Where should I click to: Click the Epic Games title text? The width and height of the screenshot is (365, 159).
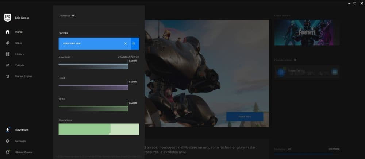click(x=22, y=18)
